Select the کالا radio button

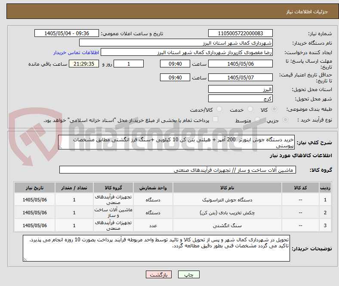pyautogui.click(x=274, y=109)
